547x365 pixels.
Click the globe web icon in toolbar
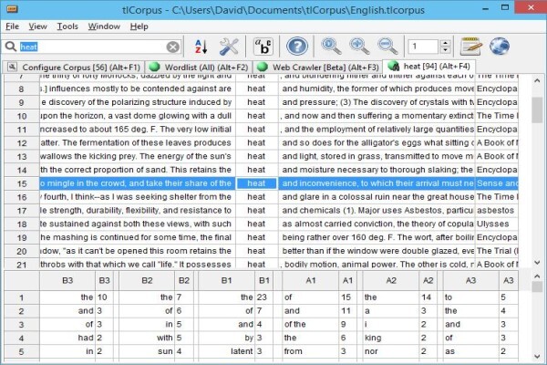pyautogui.click(x=500, y=47)
